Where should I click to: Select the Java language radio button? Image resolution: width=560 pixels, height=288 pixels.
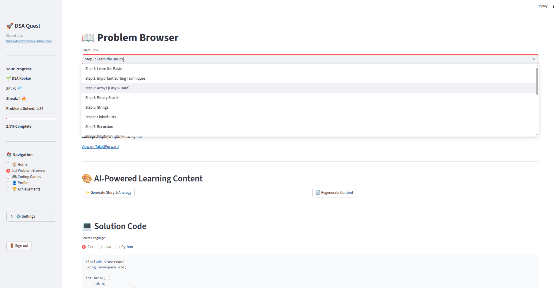click(x=100, y=247)
